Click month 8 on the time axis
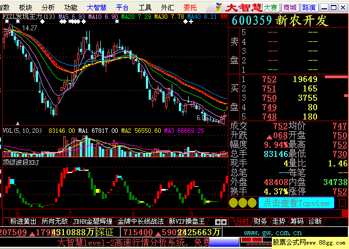 point(133,214)
